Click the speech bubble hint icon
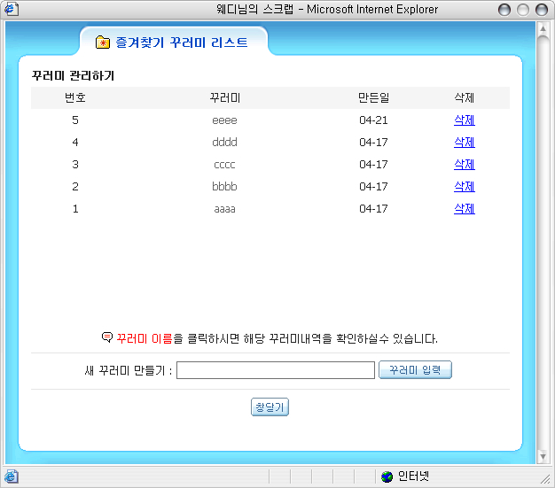Viewport: 555px width, 488px height. coord(107,337)
